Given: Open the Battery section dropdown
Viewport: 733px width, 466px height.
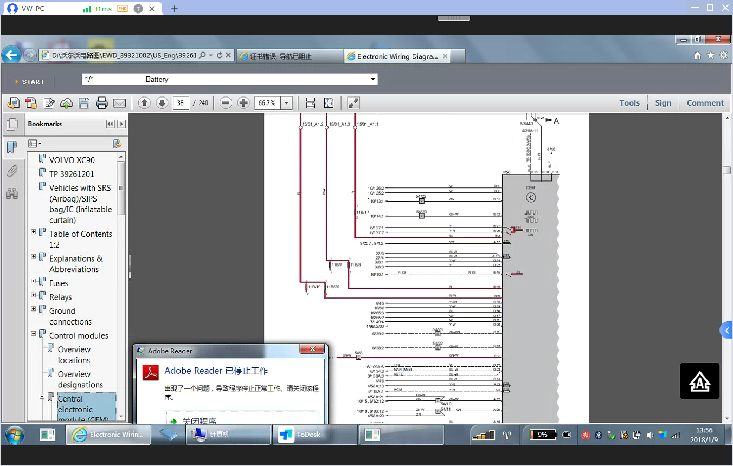Looking at the screenshot, I should 373,80.
